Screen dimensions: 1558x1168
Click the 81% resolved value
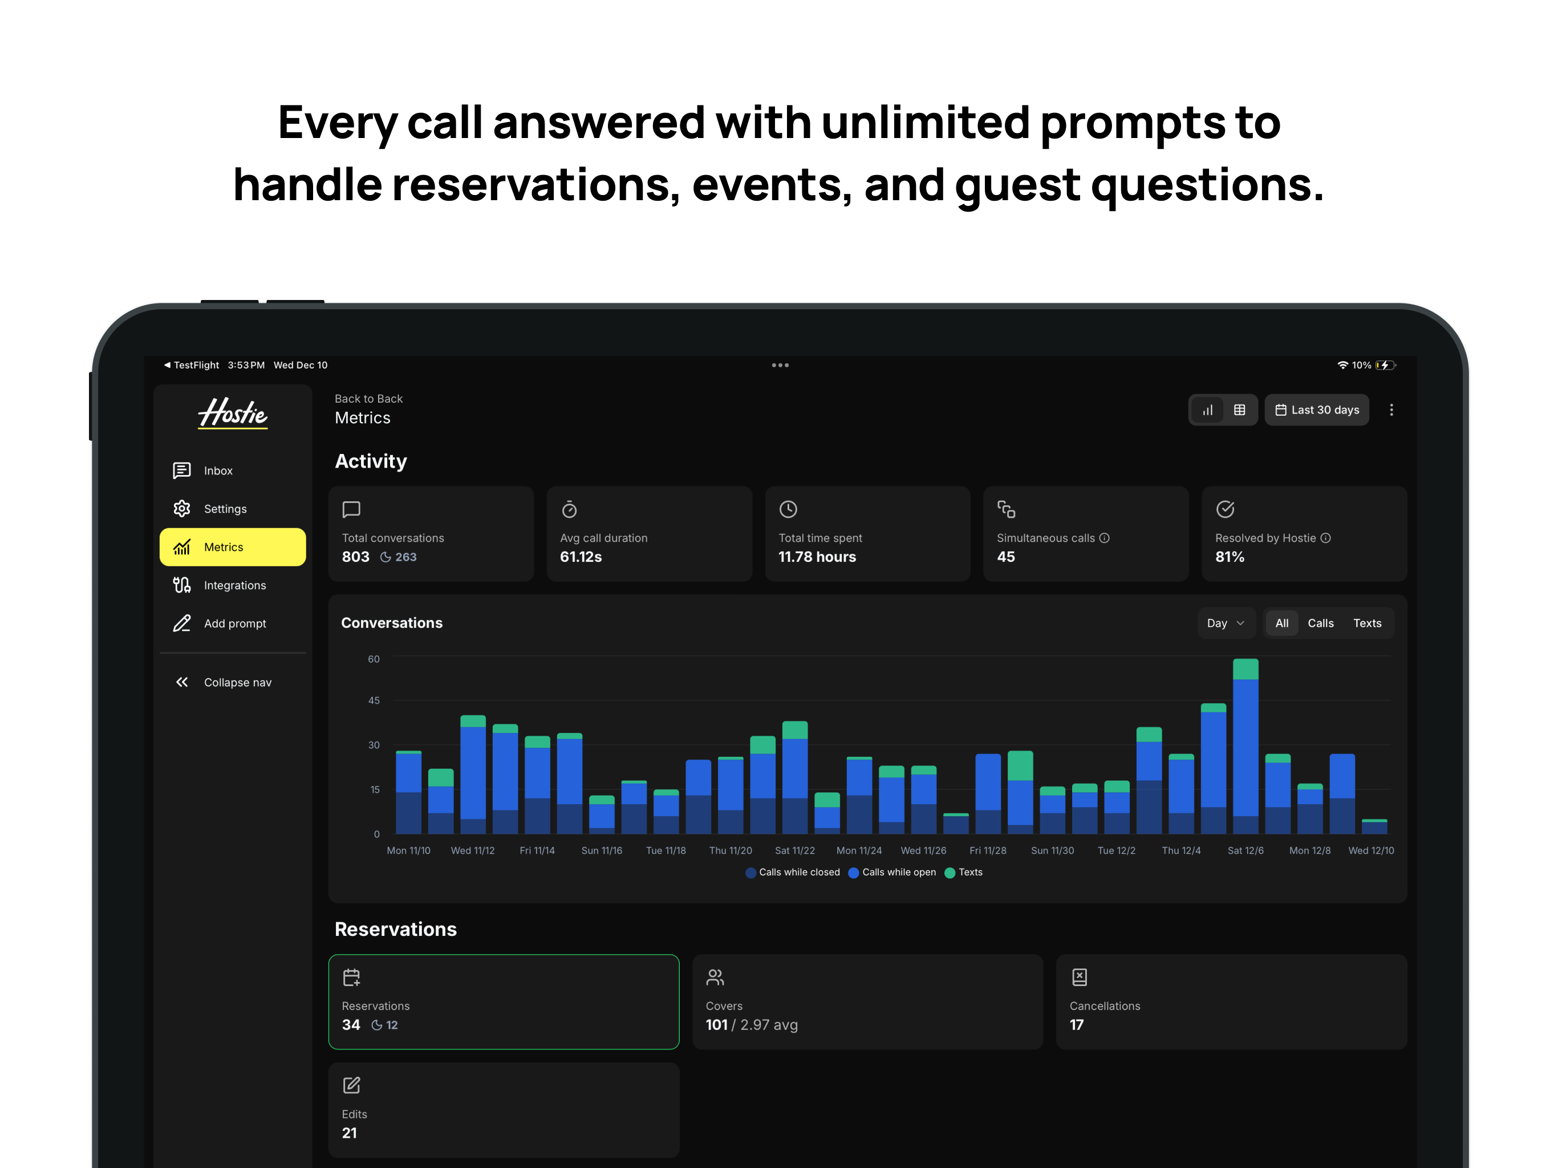click(1230, 557)
